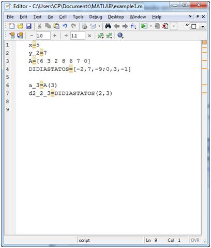Multiply value with the × button
The image size is (211, 248).
pos(89,36)
